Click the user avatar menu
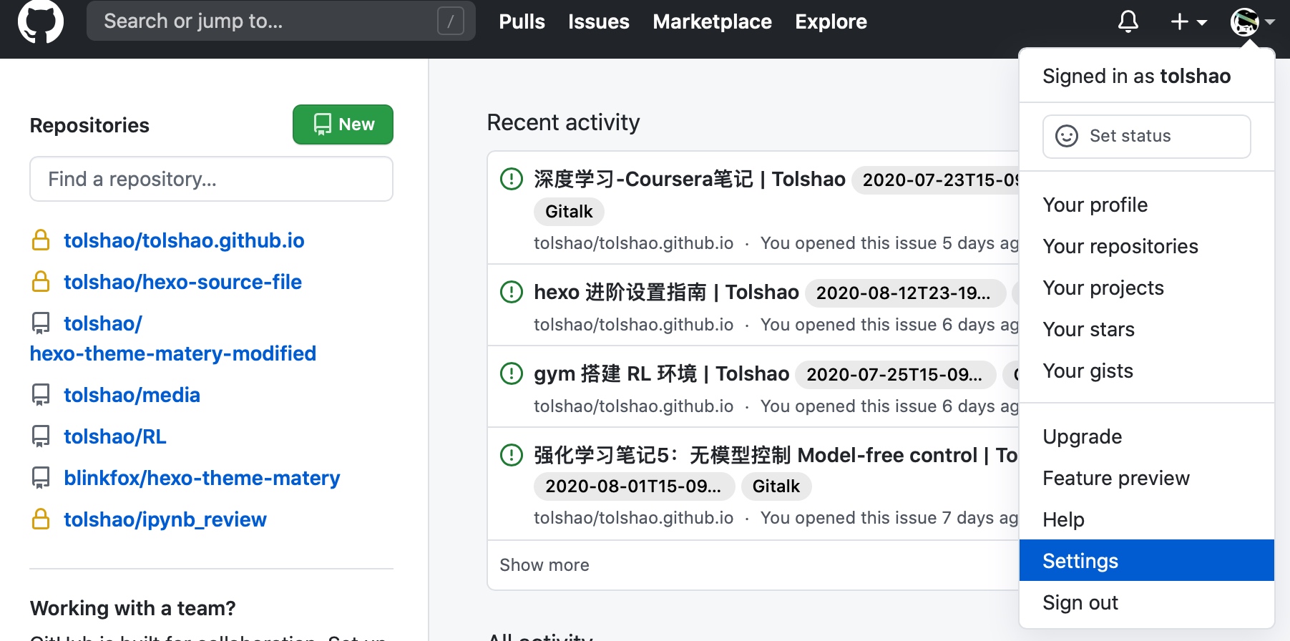Viewport: 1290px width, 641px height. [1252, 22]
